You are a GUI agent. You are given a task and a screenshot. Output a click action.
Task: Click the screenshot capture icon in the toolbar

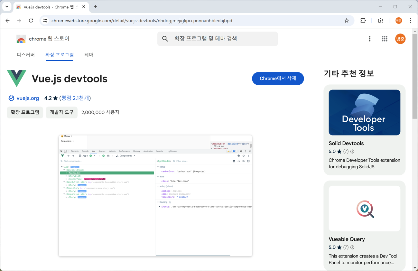point(381,21)
